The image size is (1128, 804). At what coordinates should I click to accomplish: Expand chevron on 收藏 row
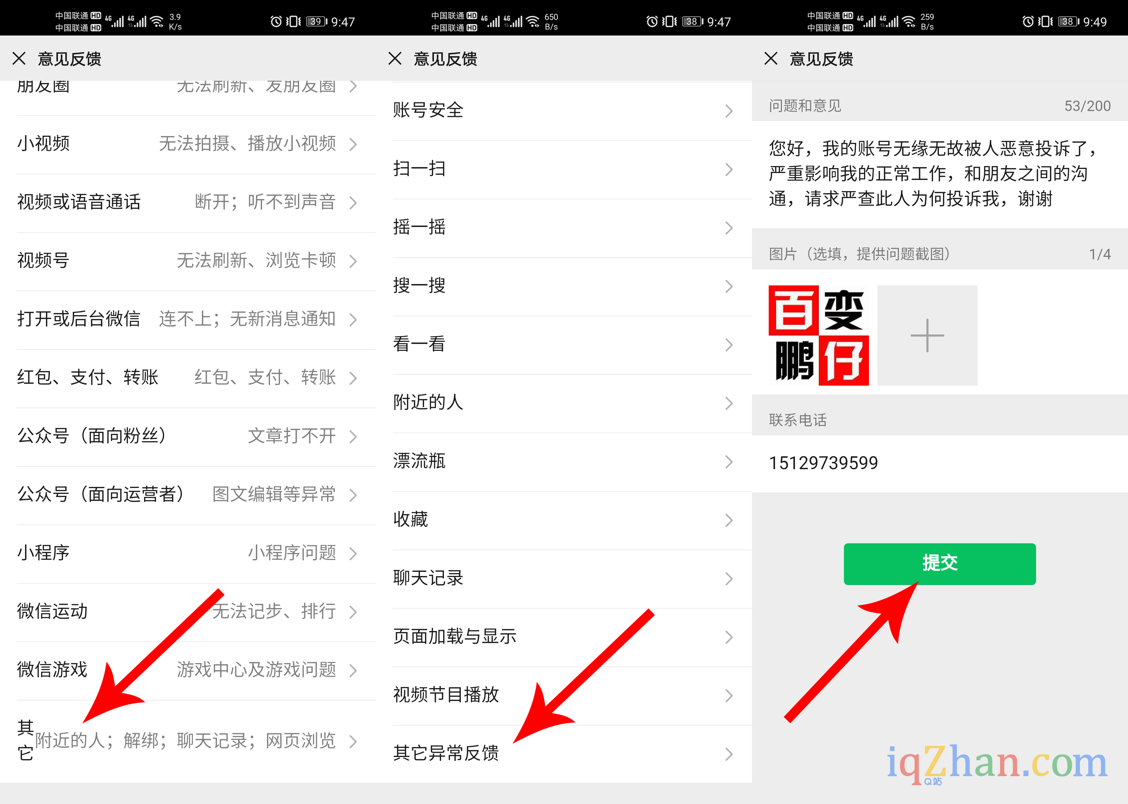tap(729, 520)
